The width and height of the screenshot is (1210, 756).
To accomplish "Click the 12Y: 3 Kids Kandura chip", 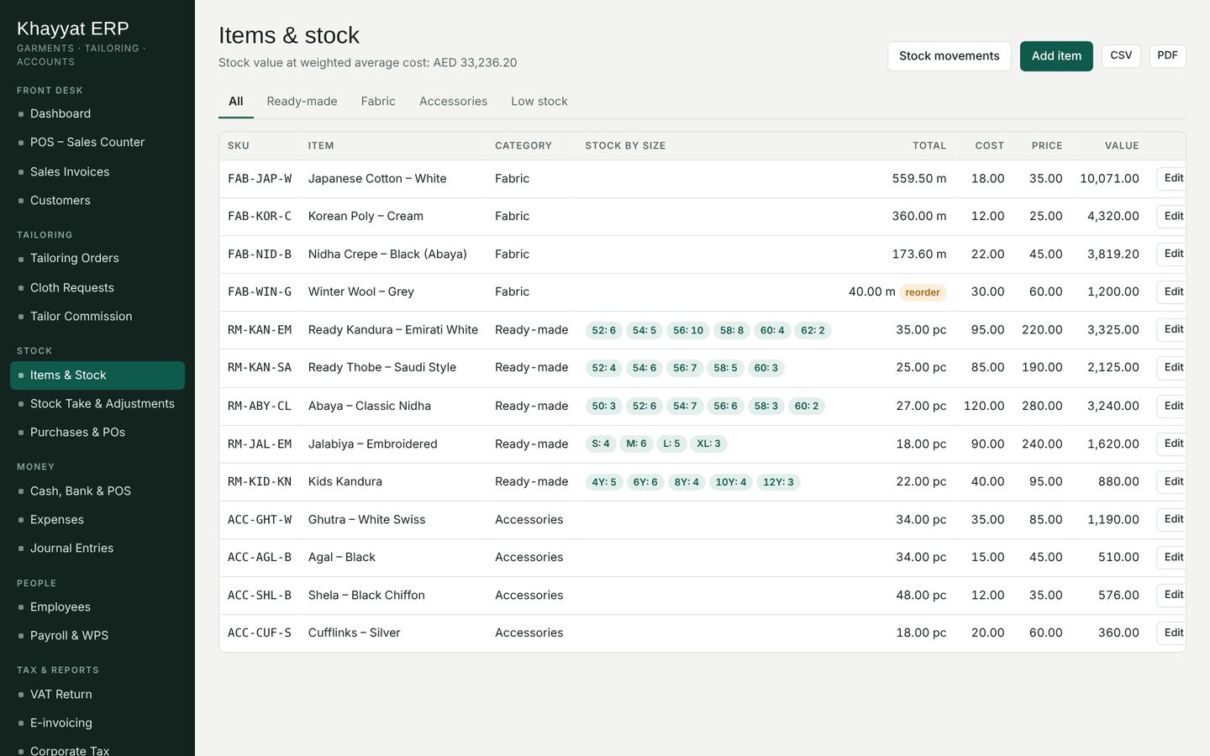I will 778,482.
